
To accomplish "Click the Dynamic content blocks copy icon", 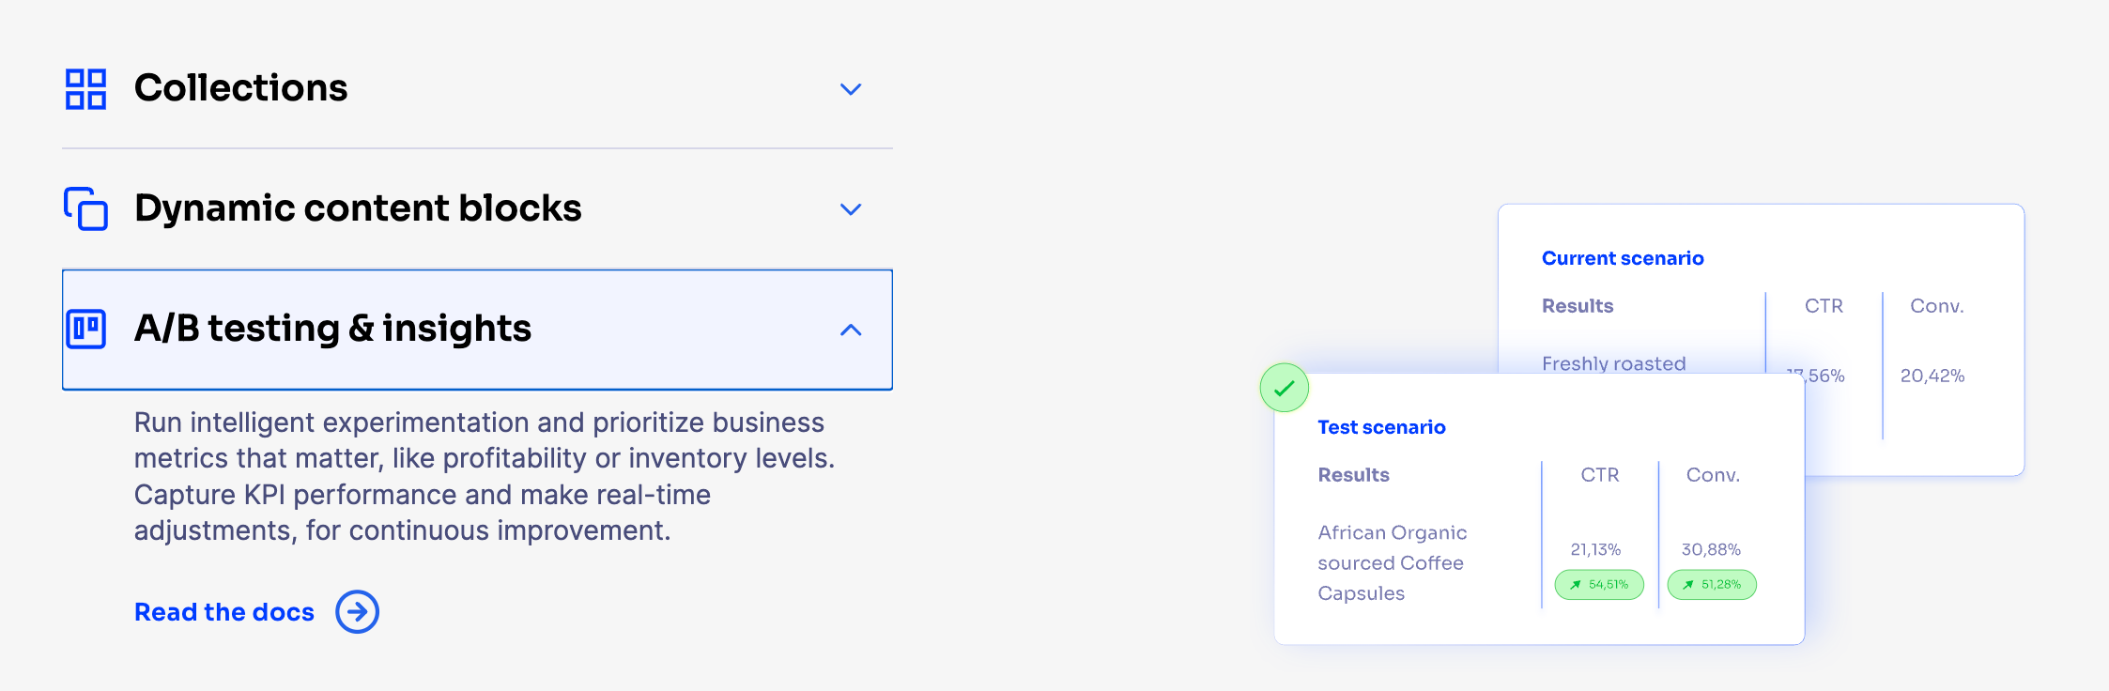I will [85, 208].
